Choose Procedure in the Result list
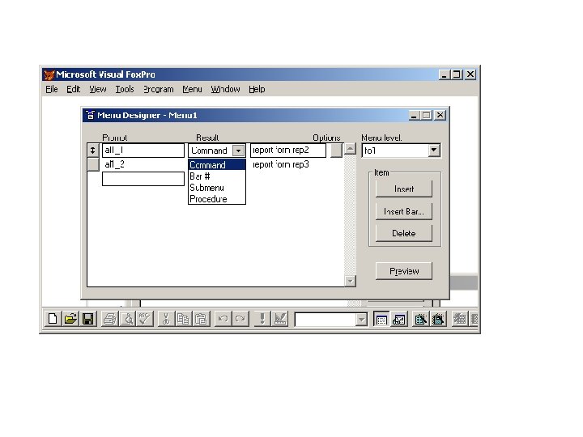 coord(217,199)
